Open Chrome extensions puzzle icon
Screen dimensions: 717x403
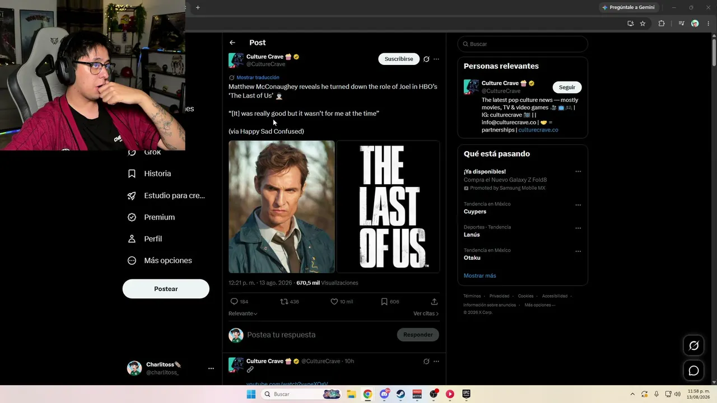[x=662, y=24]
